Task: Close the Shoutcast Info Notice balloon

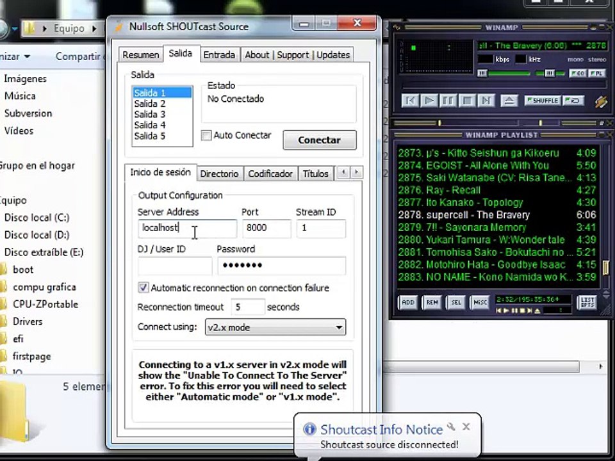Action: coord(466,426)
